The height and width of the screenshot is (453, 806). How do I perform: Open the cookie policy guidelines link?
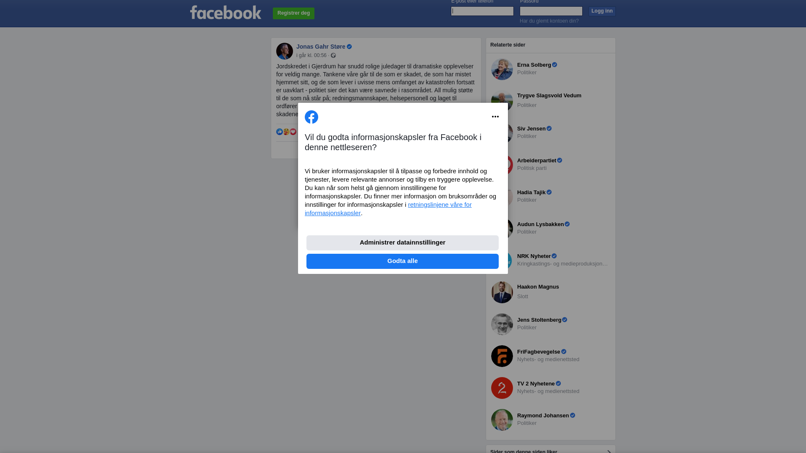pos(388,209)
